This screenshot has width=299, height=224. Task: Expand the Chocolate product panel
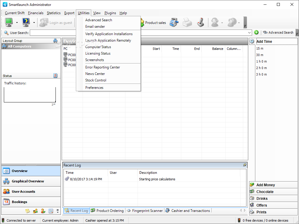tap(273, 192)
